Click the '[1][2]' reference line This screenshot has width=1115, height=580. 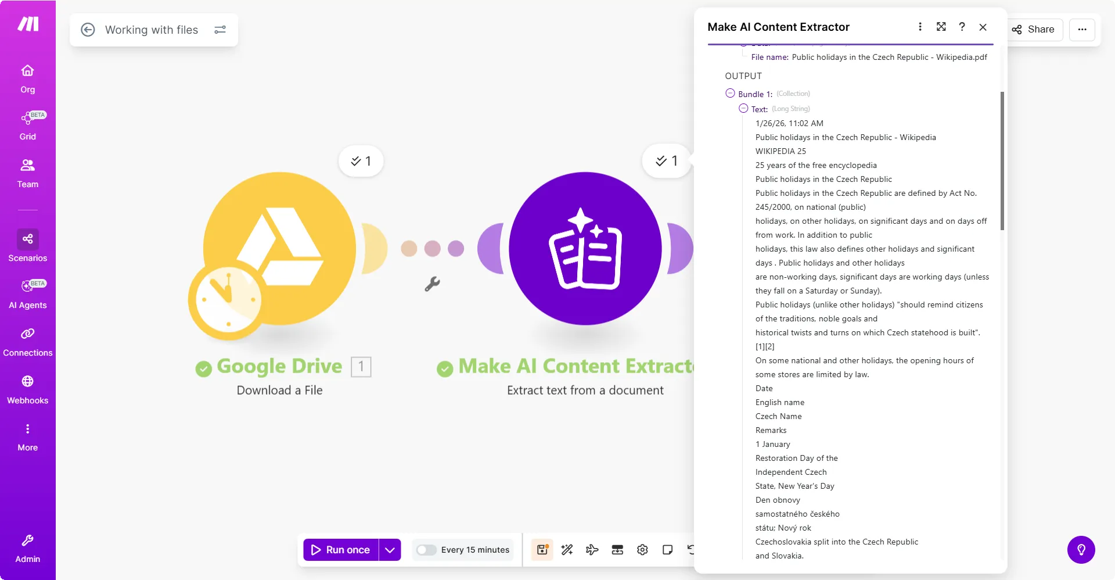765,346
